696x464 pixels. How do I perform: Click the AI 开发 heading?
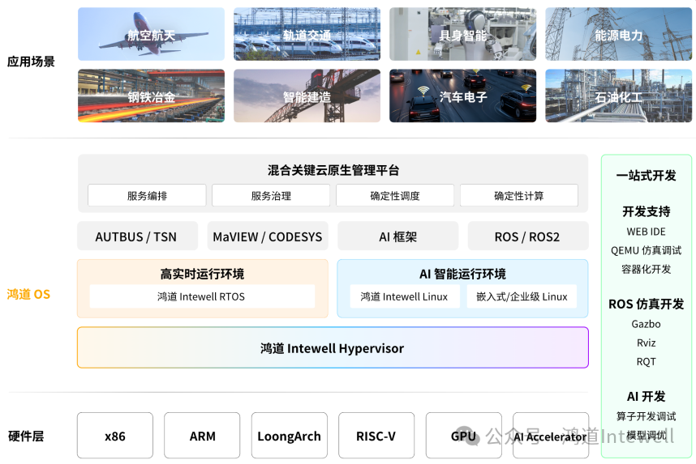[x=647, y=396]
